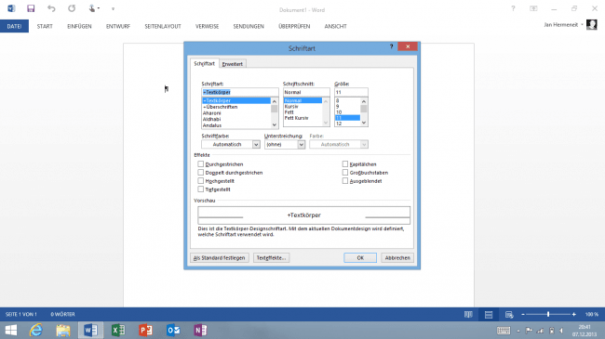Launch Internet Explorer from taskbar

point(36,330)
